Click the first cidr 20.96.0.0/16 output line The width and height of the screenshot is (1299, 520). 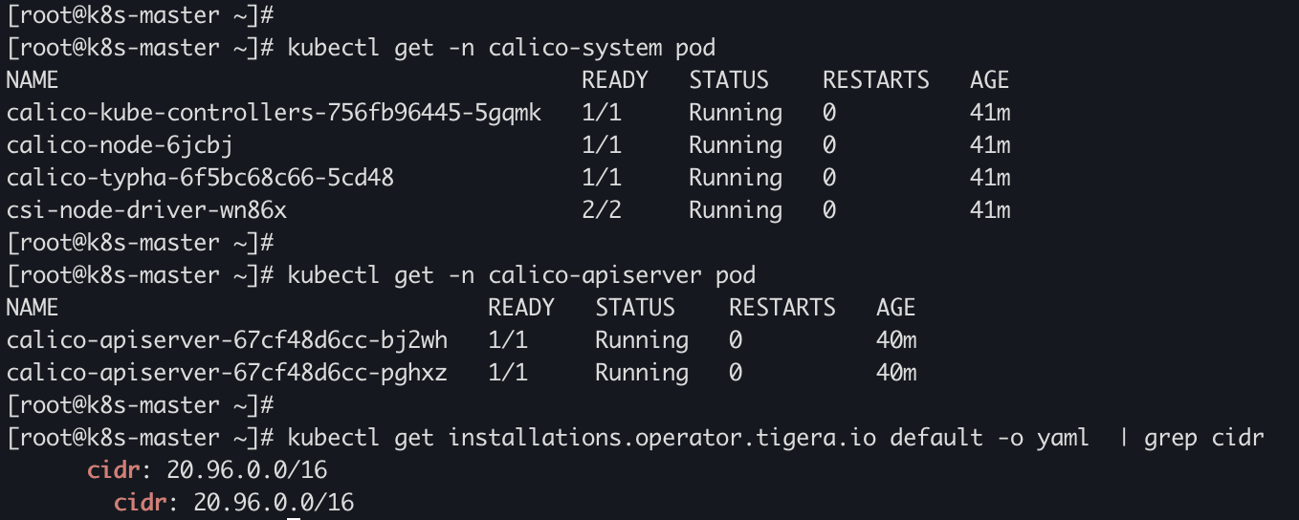(208, 471)
